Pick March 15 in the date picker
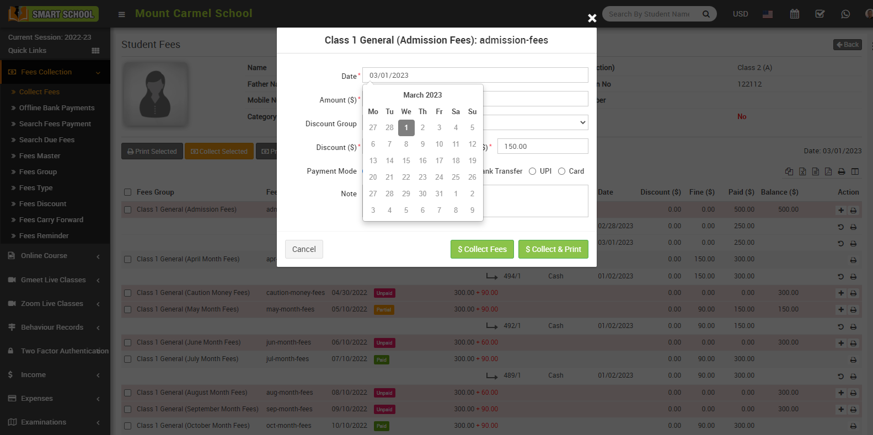Screen dimensions: 873x435 click(406, 160)
